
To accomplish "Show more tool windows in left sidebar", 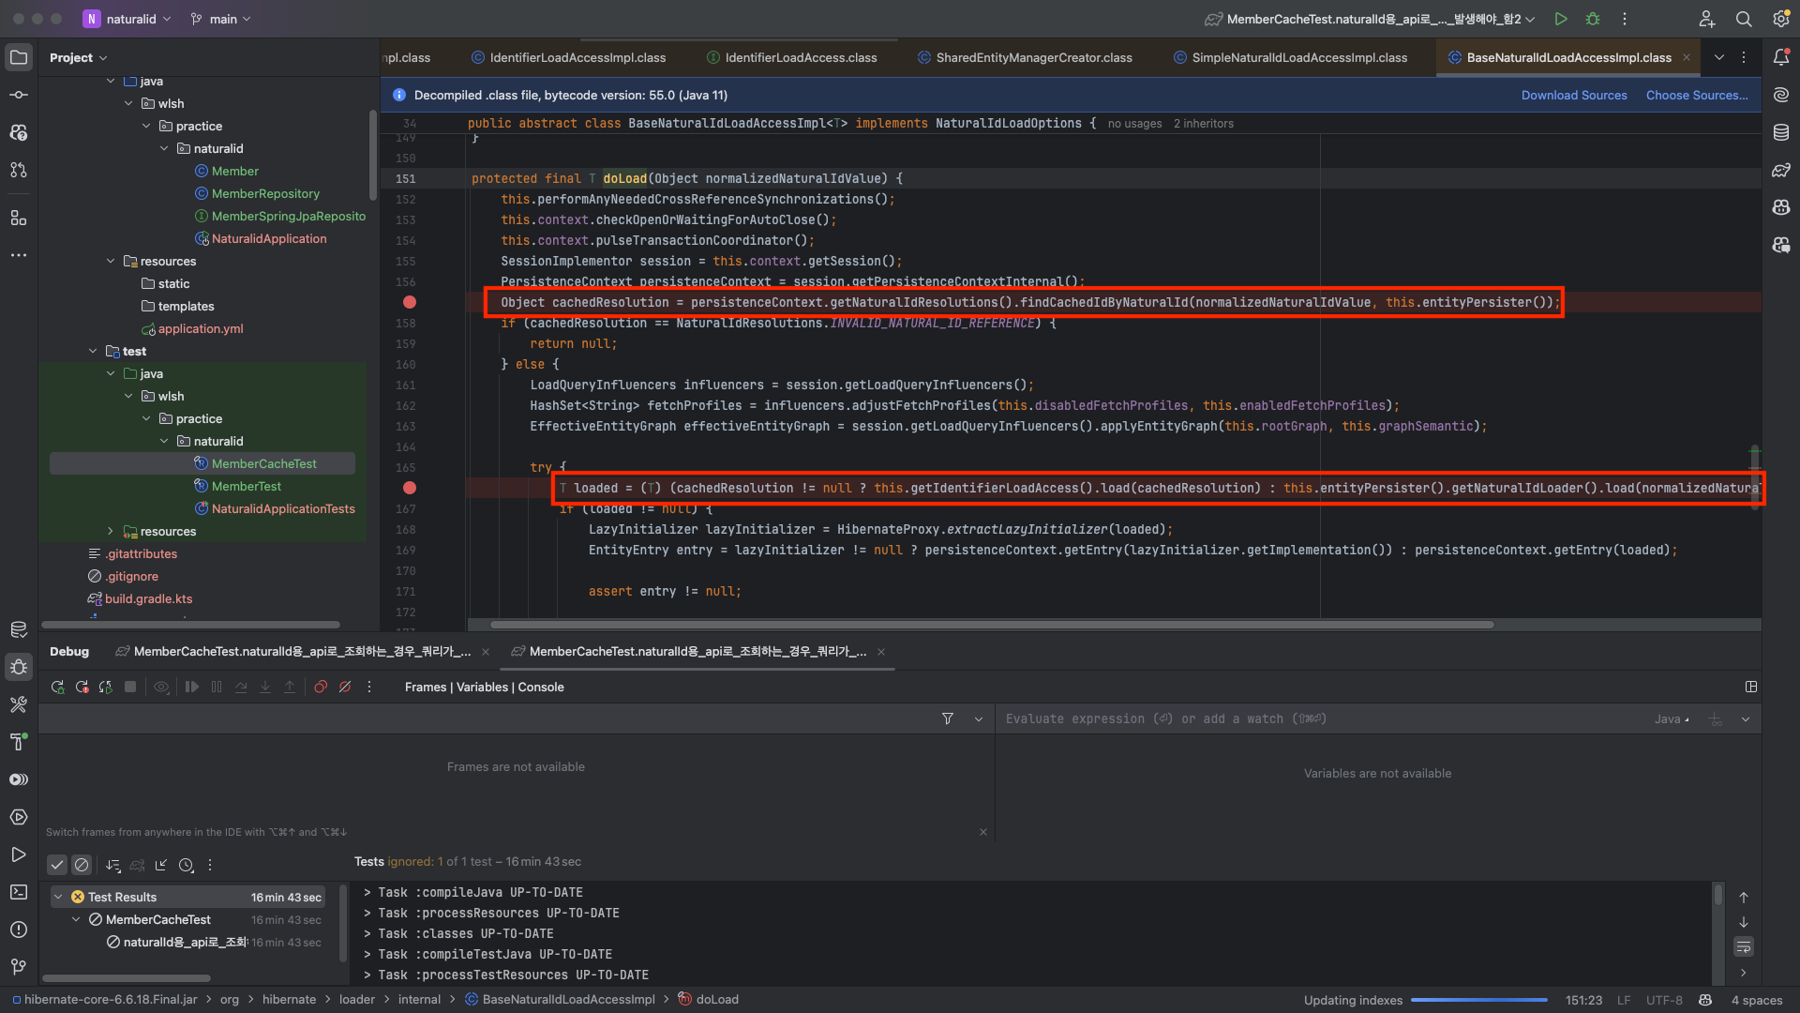I will point(19,255).
